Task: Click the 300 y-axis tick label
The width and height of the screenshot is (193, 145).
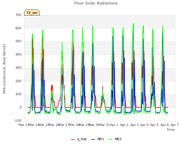Action: [x=18, y=68]
